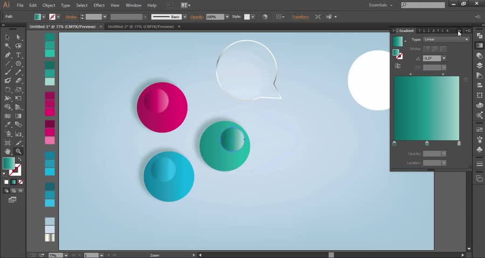Swap fill and stroke colors
The image size is (485, 258).
point(19,160)
